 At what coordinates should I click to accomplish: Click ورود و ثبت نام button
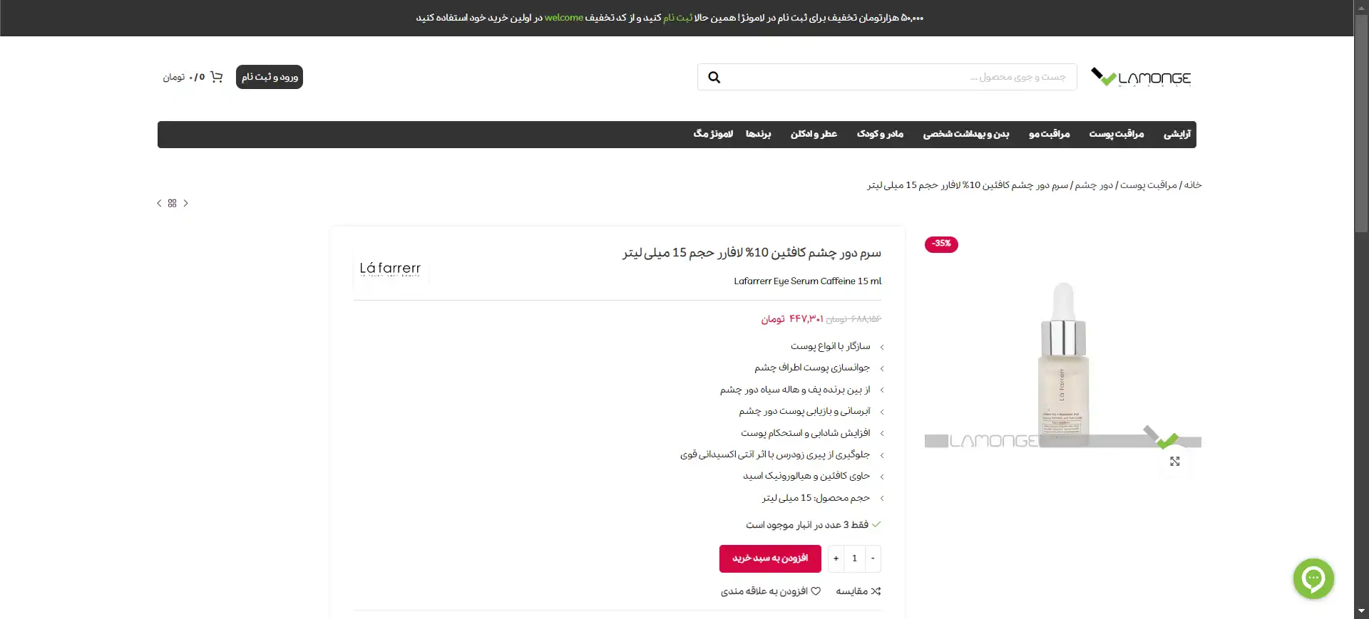[270, 77]
